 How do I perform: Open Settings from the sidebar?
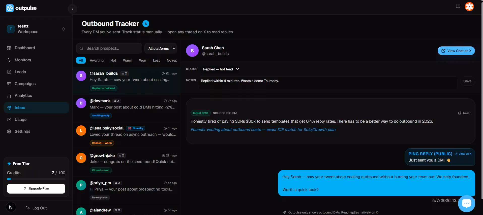(36, 131)
